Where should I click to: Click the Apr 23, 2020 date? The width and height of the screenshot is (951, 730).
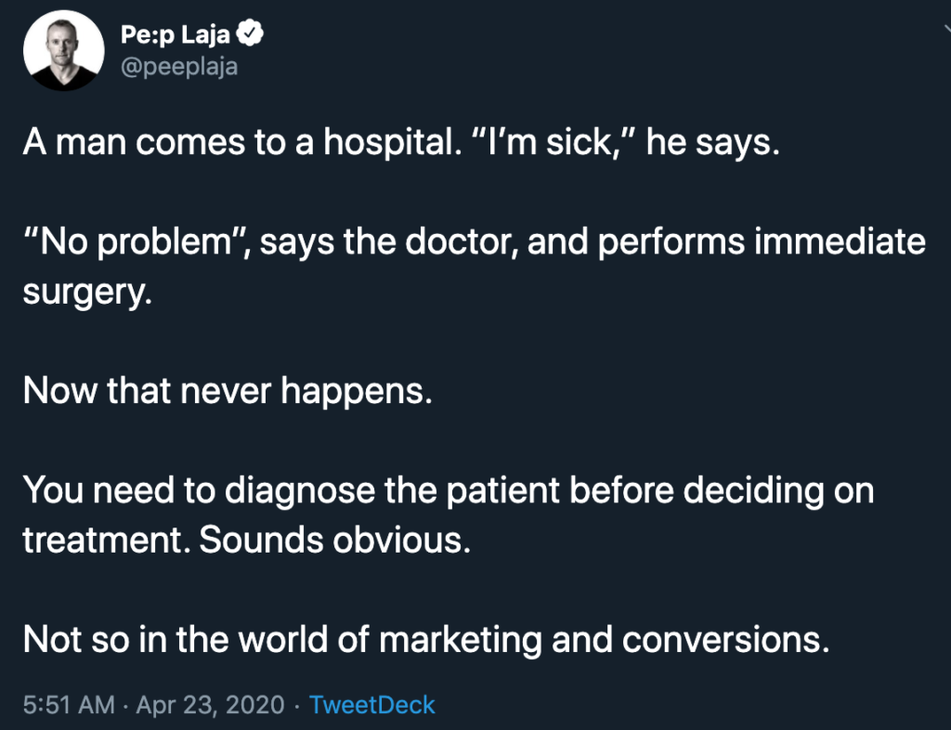tap(210, 705)
